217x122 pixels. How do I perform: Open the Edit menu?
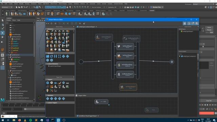[6, 4]
